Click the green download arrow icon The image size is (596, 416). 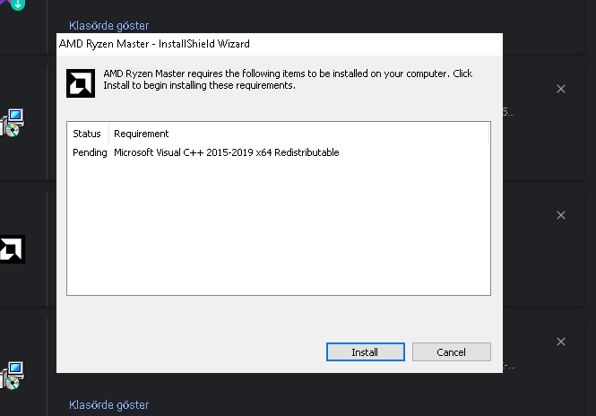[x=17, y=4]
